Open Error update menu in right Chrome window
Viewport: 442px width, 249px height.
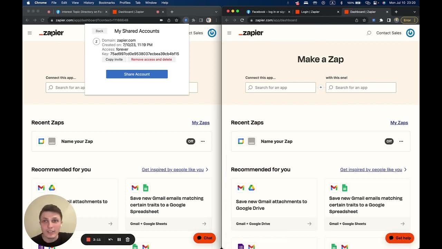409,20
